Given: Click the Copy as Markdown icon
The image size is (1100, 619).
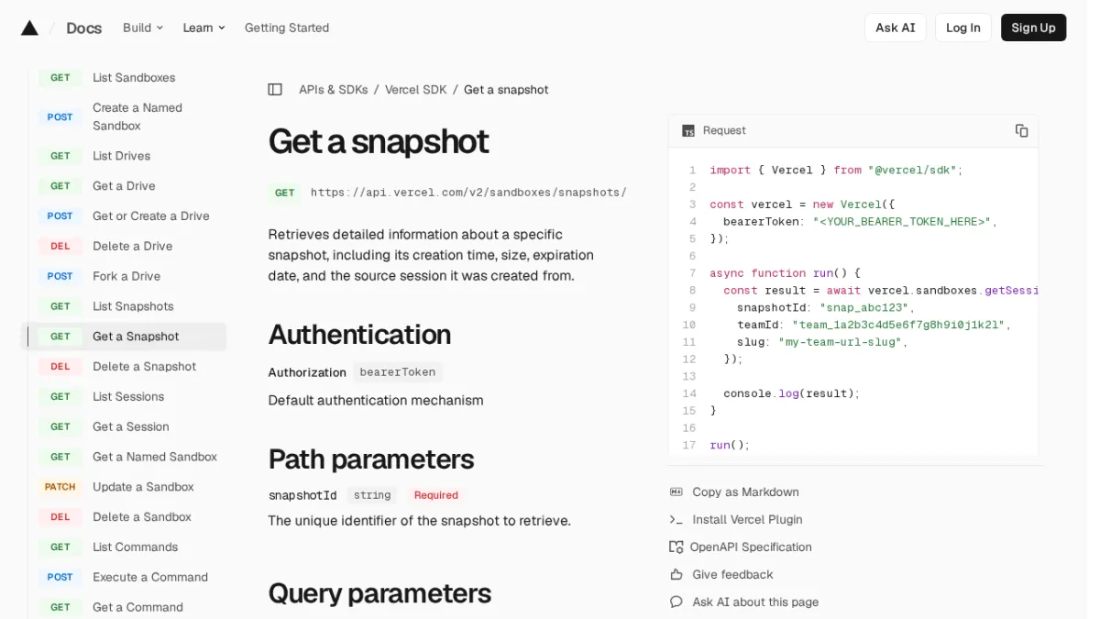Looking at the screenshot, I should pyautogui.click(x=676, y=492).
